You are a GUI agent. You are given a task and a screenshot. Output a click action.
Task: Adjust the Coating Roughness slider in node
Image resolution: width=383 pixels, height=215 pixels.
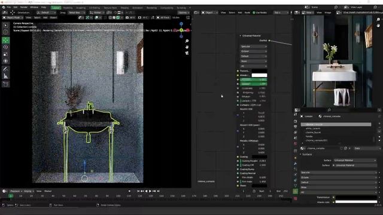coord(253,161)
